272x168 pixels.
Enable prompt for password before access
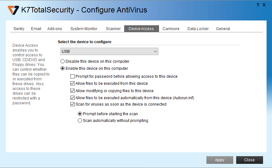click(x=73, y=76)
